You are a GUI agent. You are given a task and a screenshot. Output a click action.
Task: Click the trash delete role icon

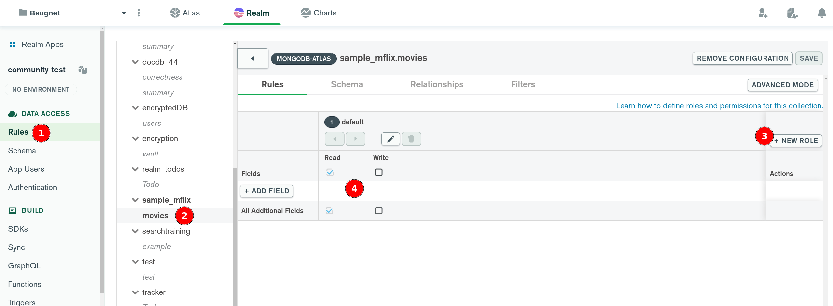(411, 139)
